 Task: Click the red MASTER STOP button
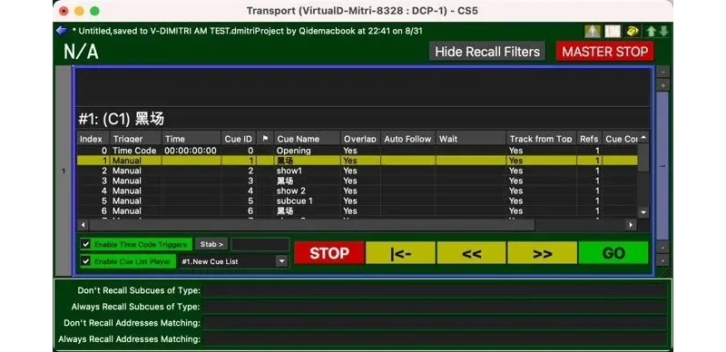coord(604,52)
